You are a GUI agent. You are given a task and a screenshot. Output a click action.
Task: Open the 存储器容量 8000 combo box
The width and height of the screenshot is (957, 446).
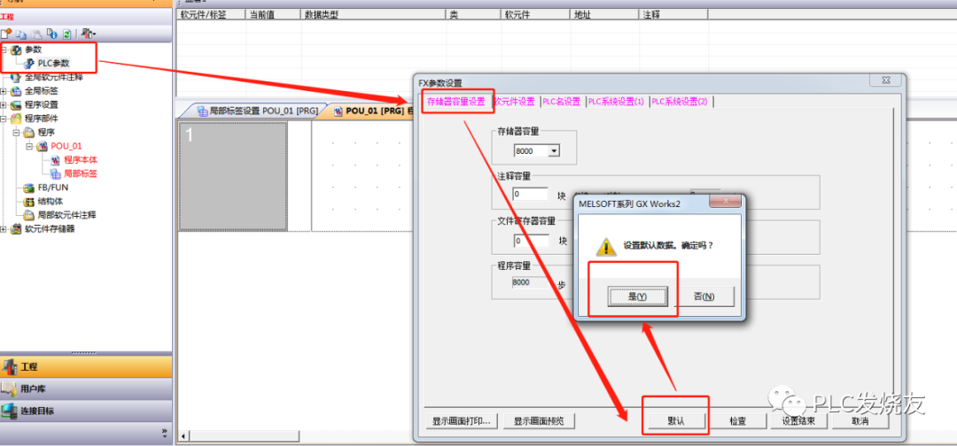coord(554,150)
